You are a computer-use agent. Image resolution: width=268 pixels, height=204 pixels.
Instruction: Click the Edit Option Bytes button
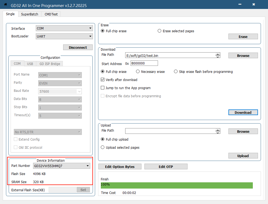(x=120, y=167)
